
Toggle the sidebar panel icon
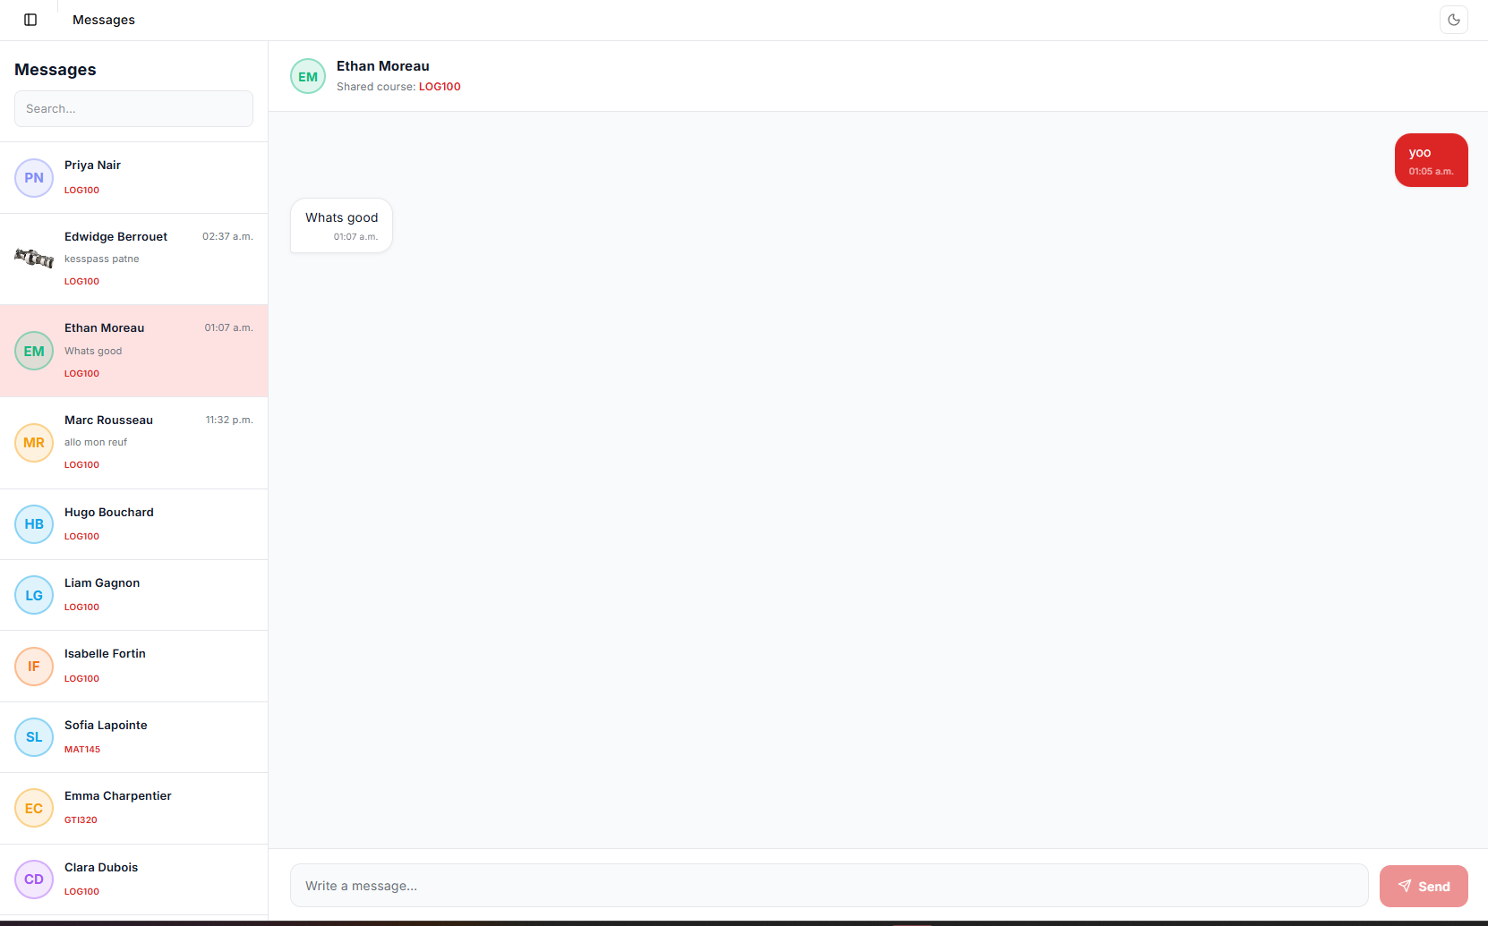30,20
